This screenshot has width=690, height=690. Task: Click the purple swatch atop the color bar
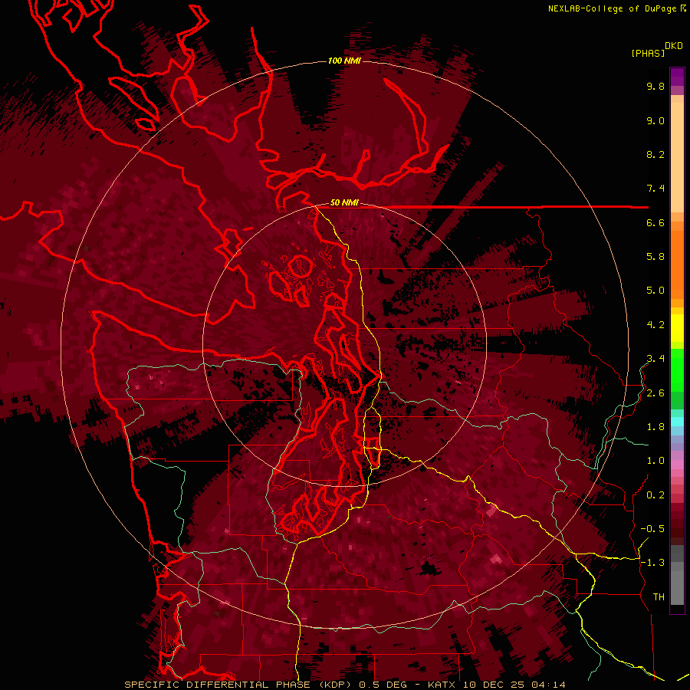pos(677,77)
